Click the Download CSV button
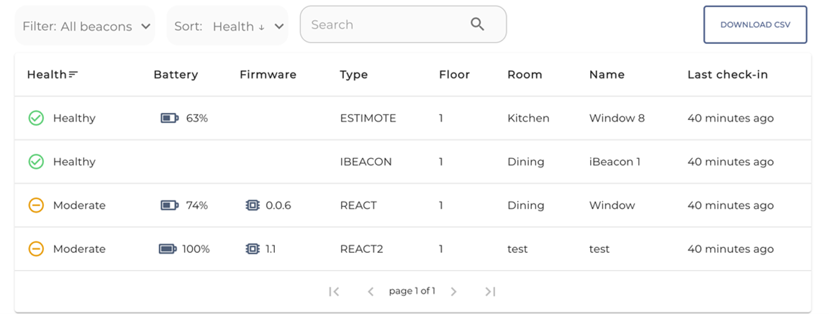This screenshot has width=829, height=314. [x=755, y=25]
